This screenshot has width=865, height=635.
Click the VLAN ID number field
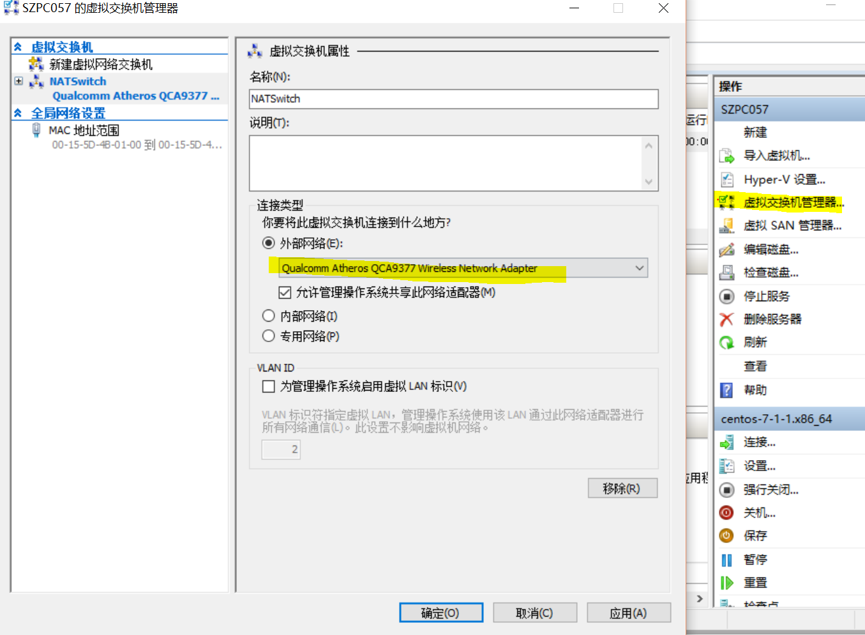point(281,449)
